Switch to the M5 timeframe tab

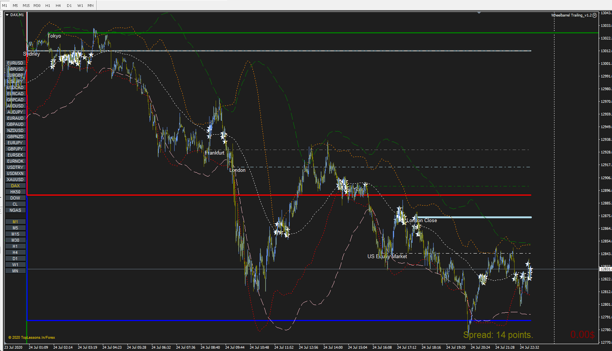15,5
